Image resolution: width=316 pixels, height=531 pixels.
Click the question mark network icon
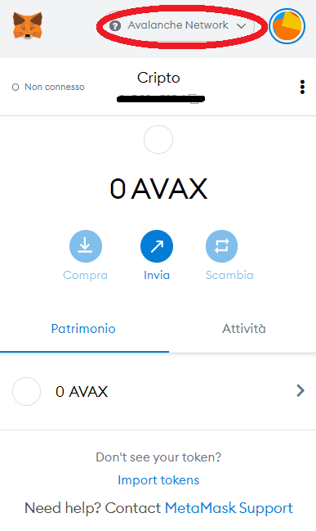click(x=115, y=25)
